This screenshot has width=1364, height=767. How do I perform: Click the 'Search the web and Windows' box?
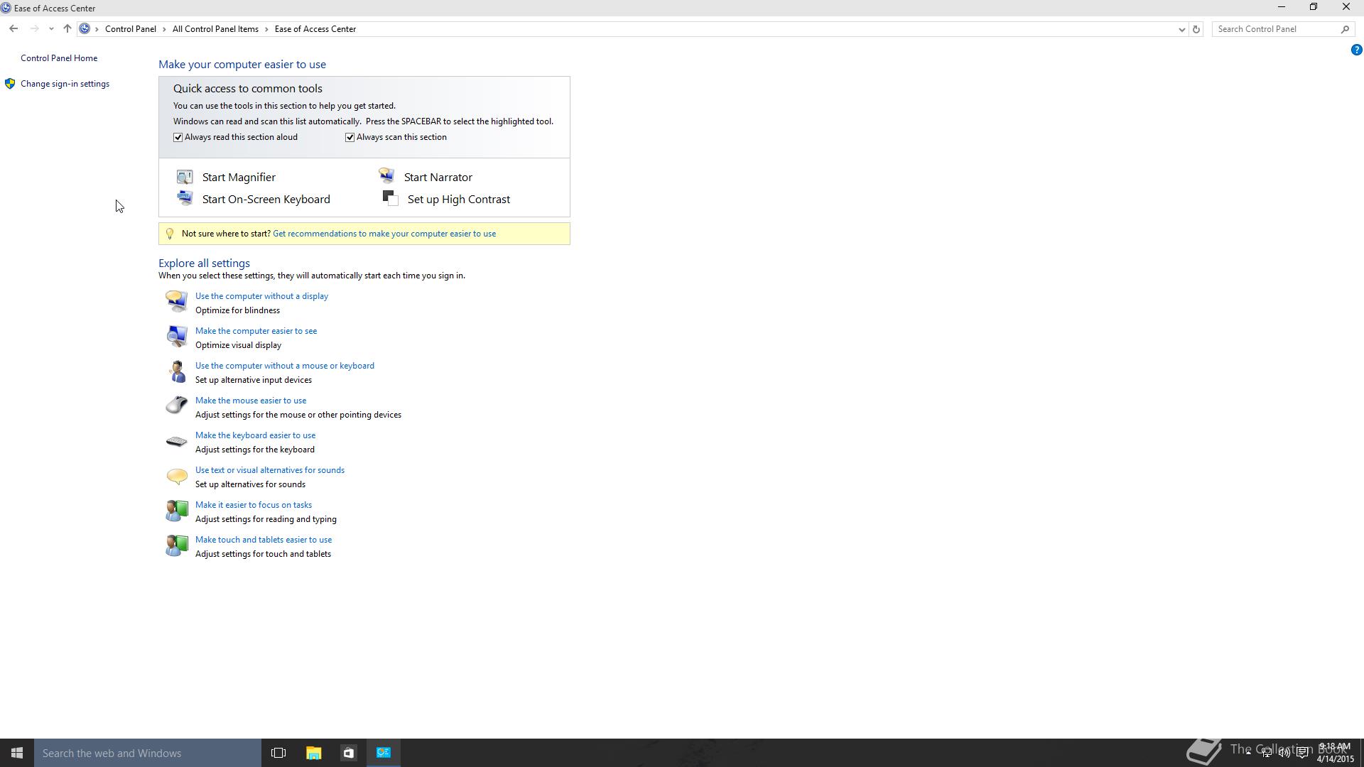point(148,753)
